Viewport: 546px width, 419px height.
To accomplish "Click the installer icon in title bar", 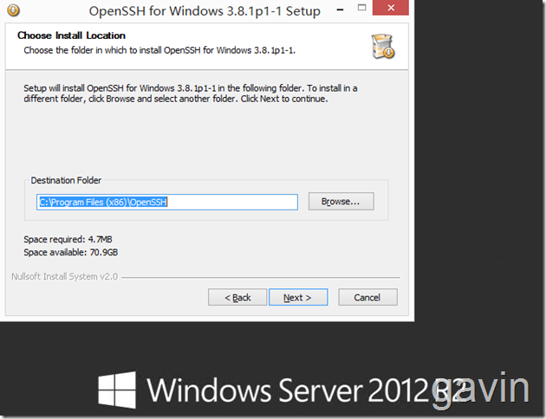I will (13, 10).
